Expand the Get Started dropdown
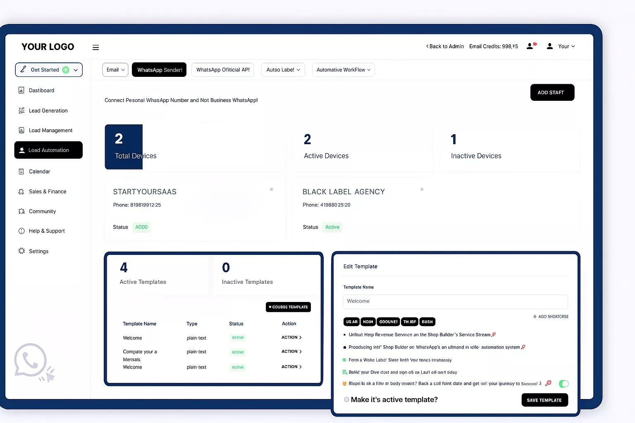Viewport: 635px width, 423px height. click(76, 70)
